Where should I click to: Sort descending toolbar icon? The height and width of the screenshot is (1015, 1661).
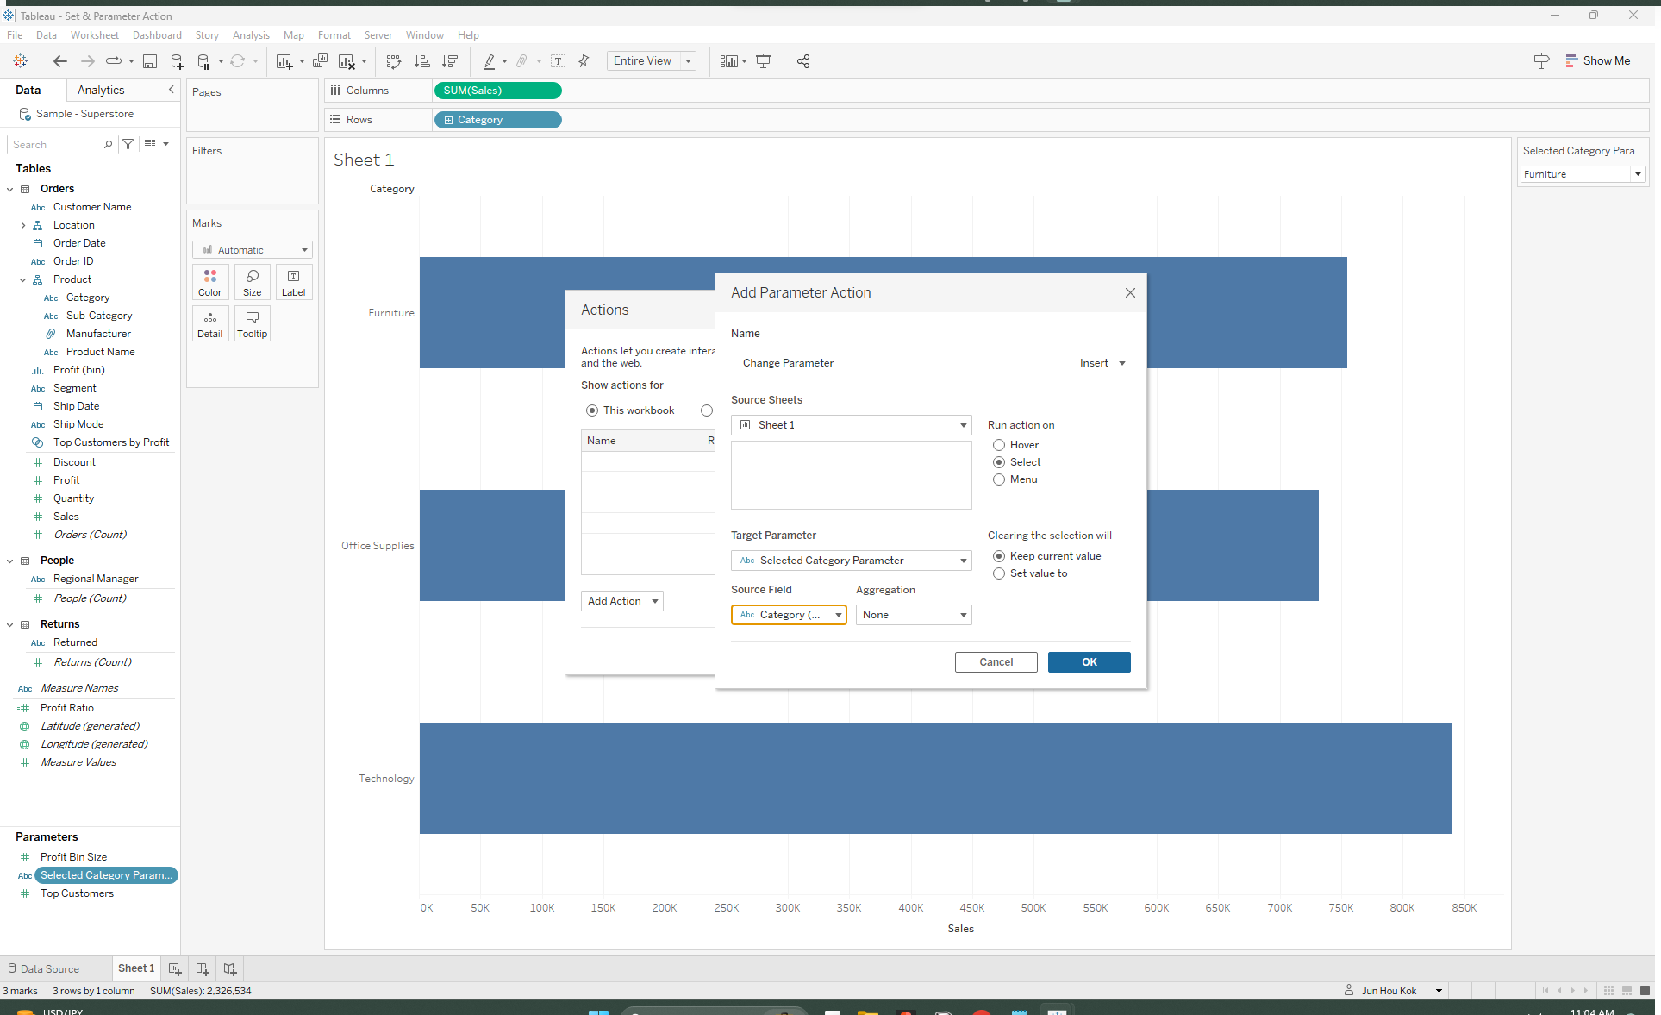[x=449, y=61]
